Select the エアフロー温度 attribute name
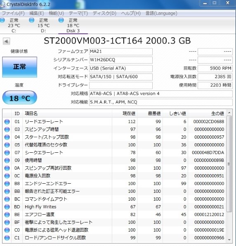The image size is (236, 246). [40, 215]
